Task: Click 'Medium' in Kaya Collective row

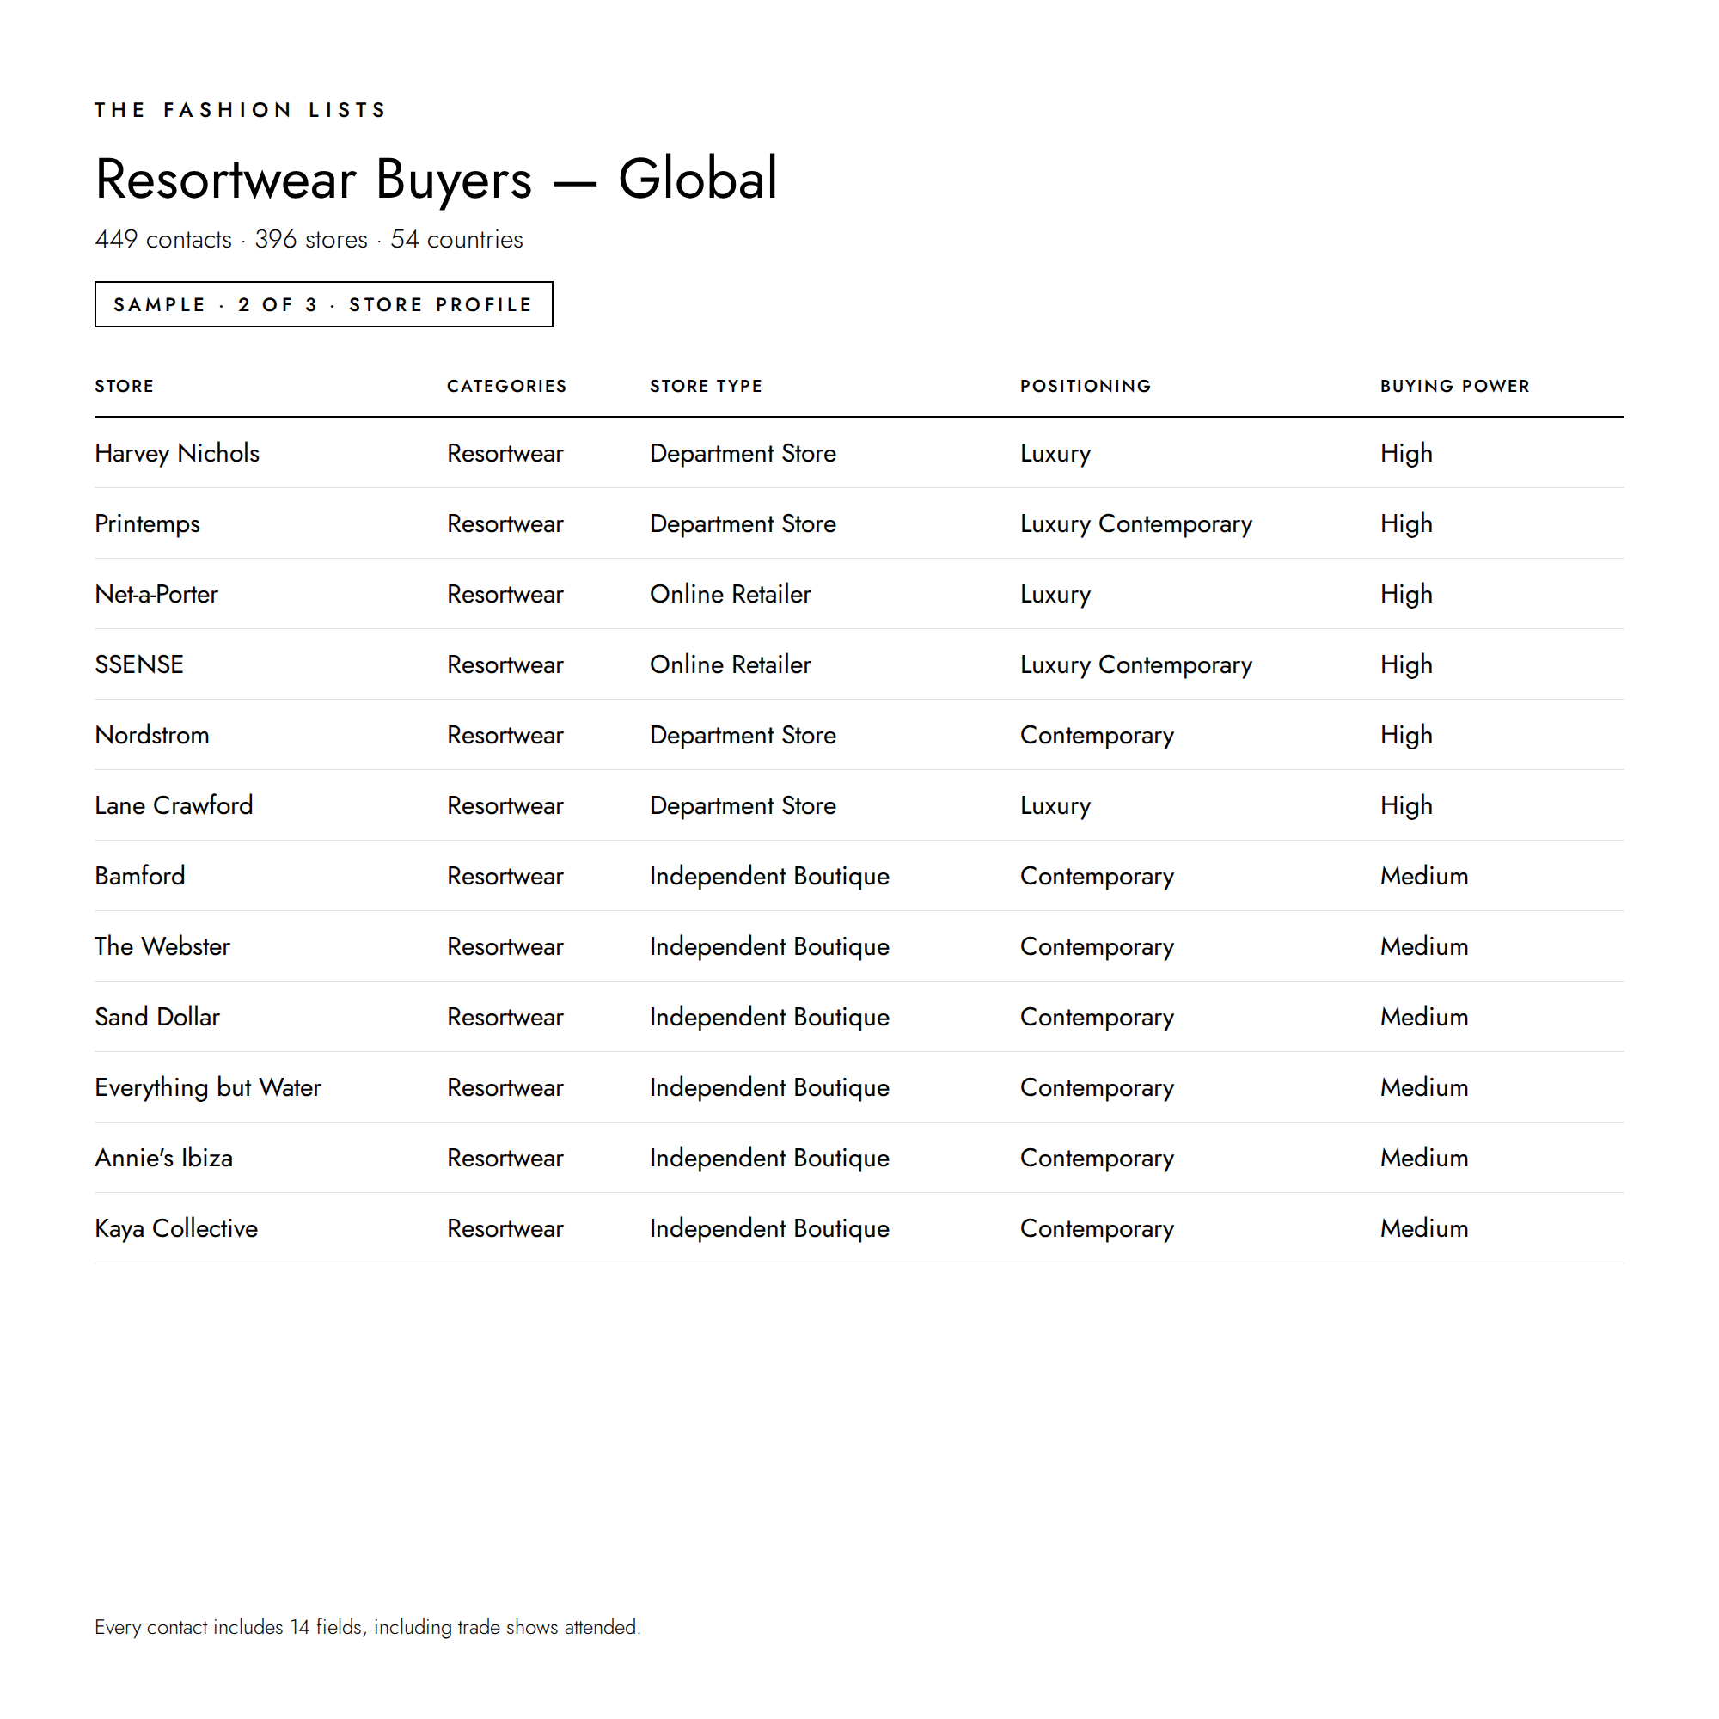Action: pos(1424,1228)
